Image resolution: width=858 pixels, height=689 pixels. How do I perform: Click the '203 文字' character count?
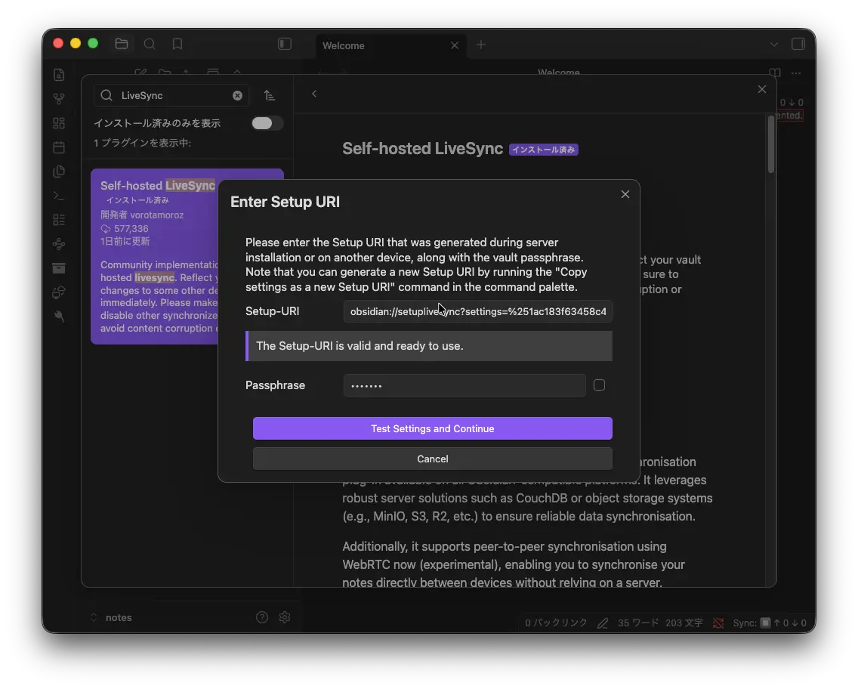[x=684, y=623]
